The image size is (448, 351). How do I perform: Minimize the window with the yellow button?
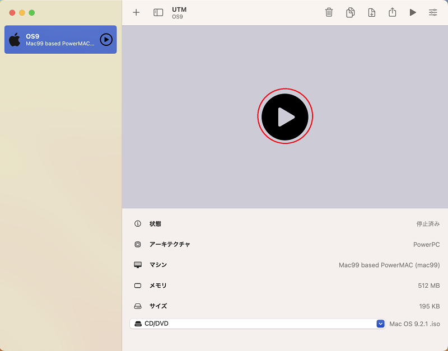tap(22, 12)
